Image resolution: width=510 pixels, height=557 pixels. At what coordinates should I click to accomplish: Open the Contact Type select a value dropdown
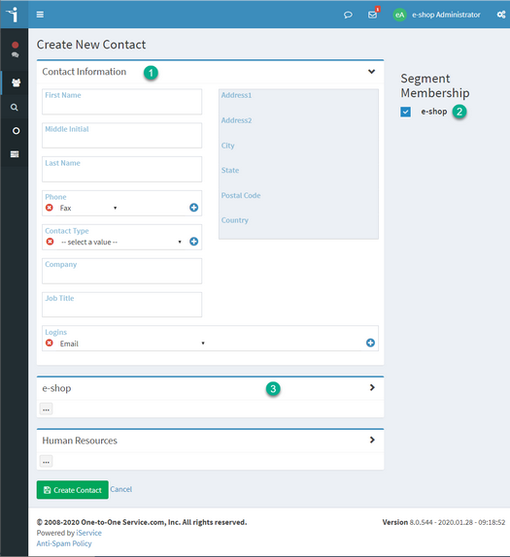120,242
